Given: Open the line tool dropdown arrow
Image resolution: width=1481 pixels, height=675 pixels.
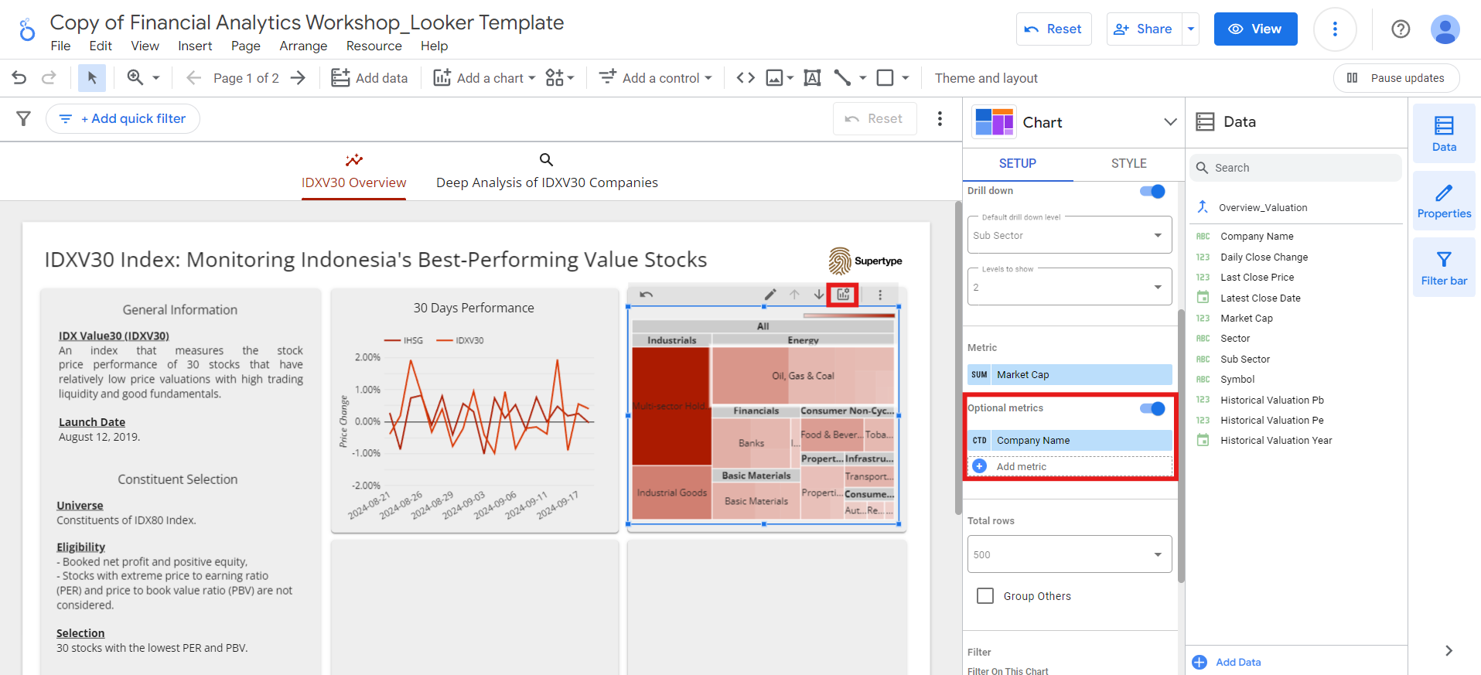Looking at the screenshot, I should pyautogui.click(x=862, y=77).
